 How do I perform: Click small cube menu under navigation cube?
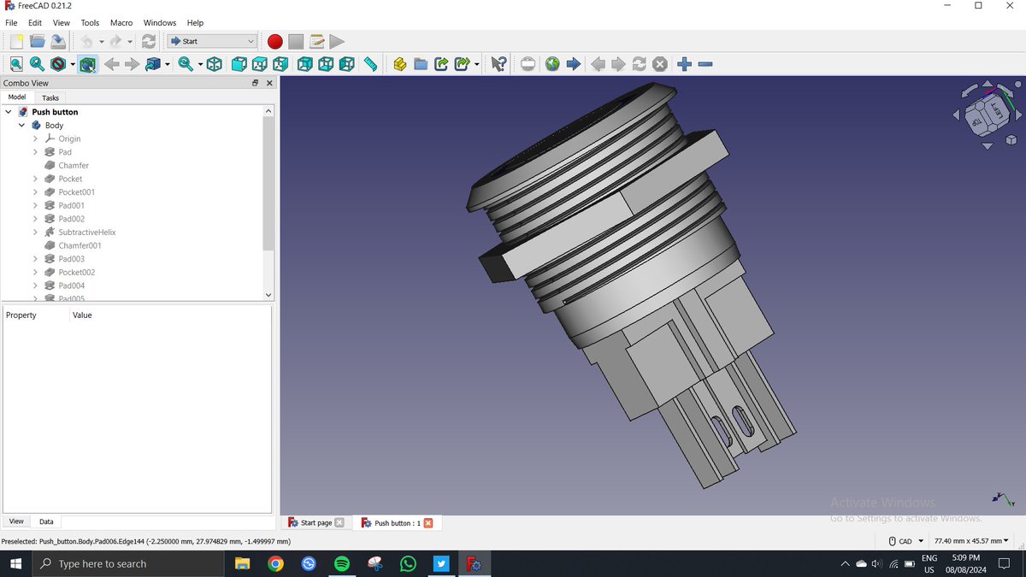[1011, 140]
